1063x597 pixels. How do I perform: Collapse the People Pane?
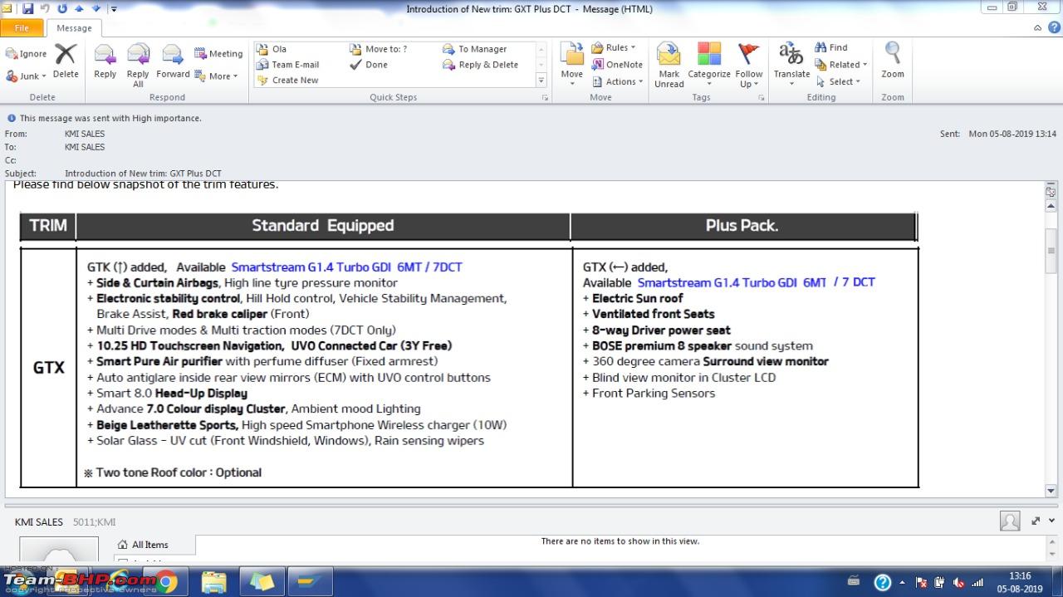[1050, 521]
